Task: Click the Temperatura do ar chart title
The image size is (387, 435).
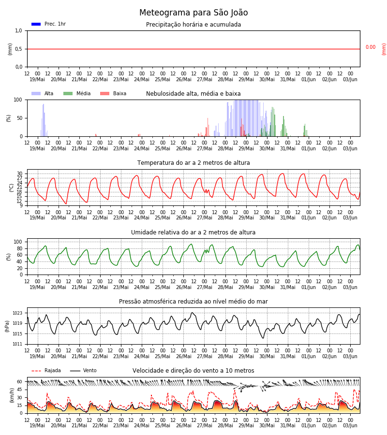Action: (x=193, y=163)
